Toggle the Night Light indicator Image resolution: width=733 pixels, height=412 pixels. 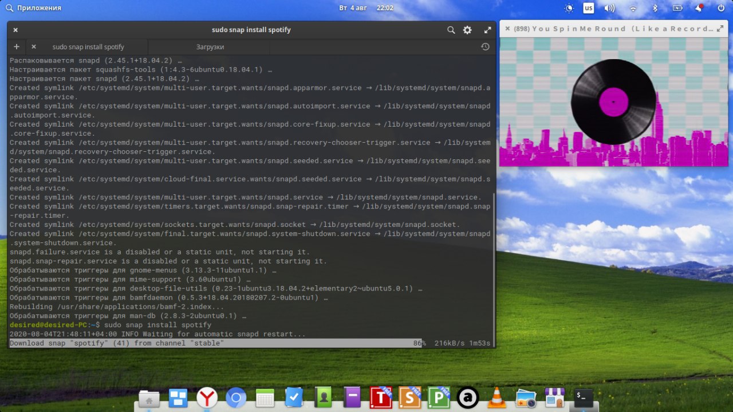coord(569,8)
